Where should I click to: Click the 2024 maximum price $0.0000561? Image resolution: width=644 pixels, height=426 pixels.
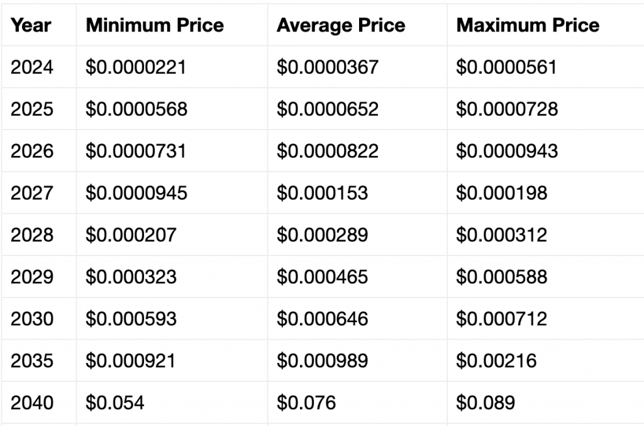click(x=507, y=67)
